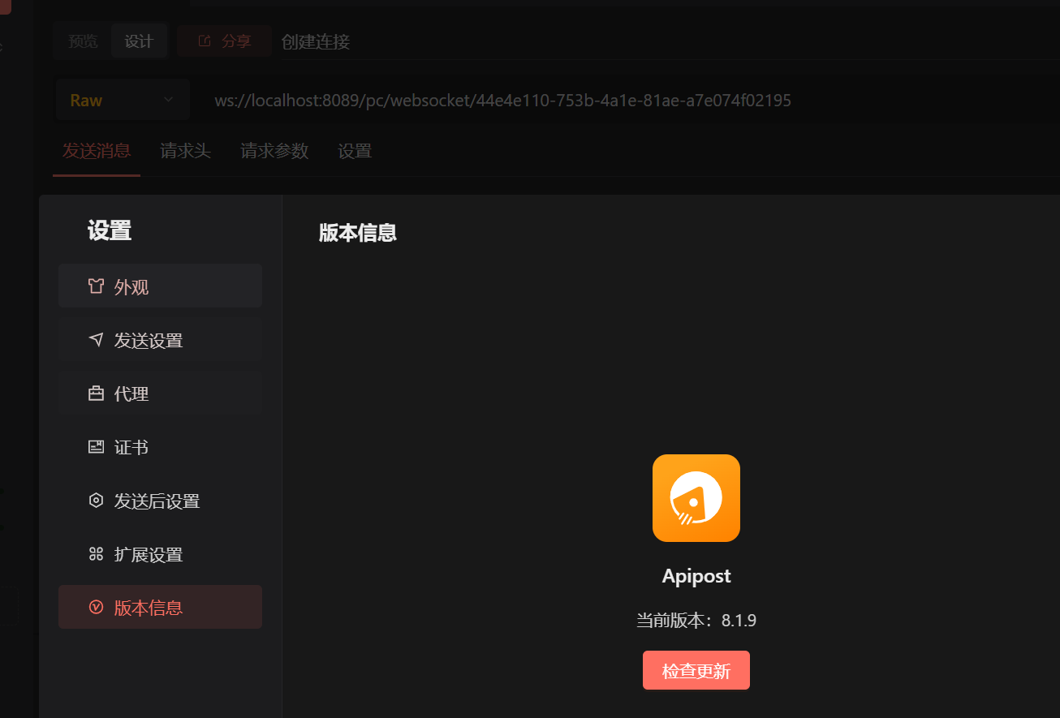Switch to the 发送消息 tab
This screenshot has height=718, width=1060.
pos(97,150)
